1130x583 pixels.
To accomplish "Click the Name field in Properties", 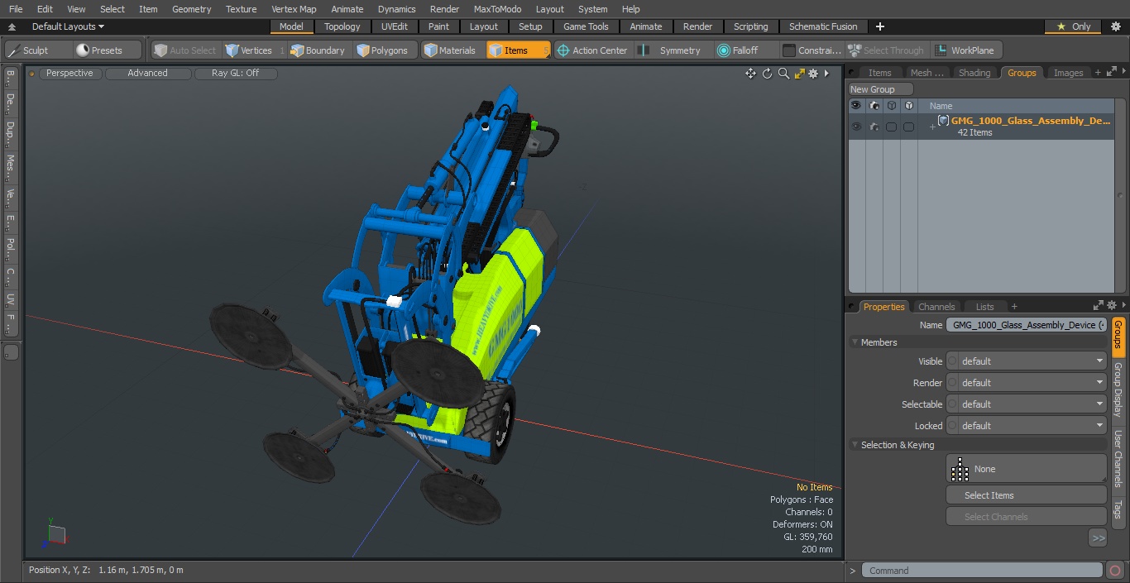I will click(x=1026, y=325).
